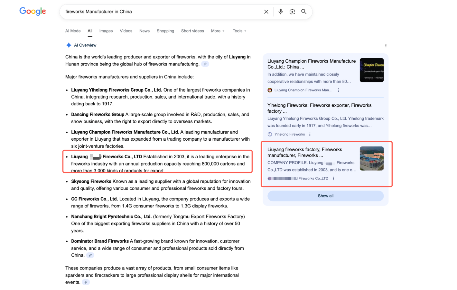Click the magnifying glass search icon
This screenshot has width=457, height=290.
(303, 12)
